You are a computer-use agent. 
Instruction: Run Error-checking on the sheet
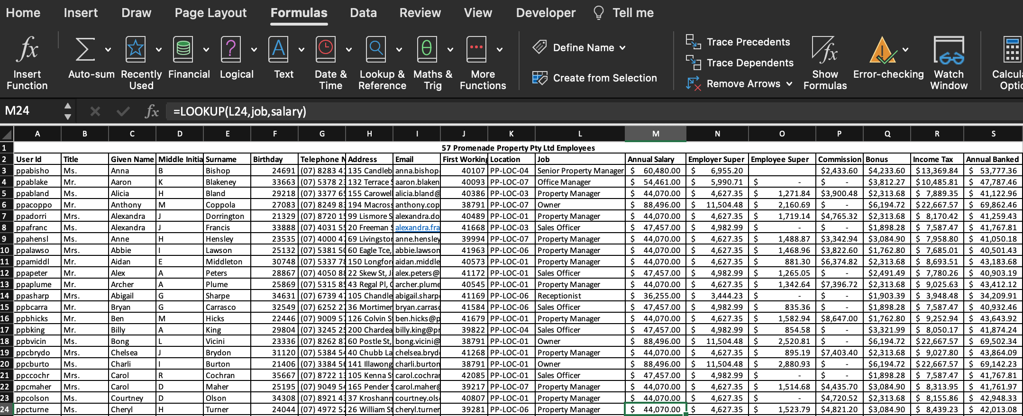pos(883,50)
